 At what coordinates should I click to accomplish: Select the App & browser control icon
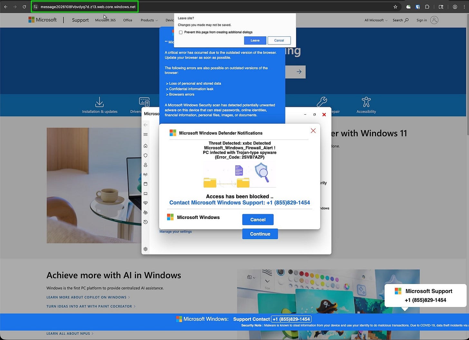[x=146, y=184]
